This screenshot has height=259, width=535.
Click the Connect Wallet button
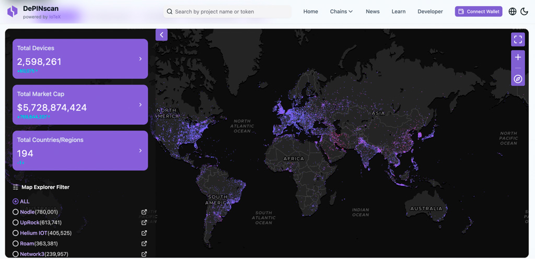(x=479, y=11)
